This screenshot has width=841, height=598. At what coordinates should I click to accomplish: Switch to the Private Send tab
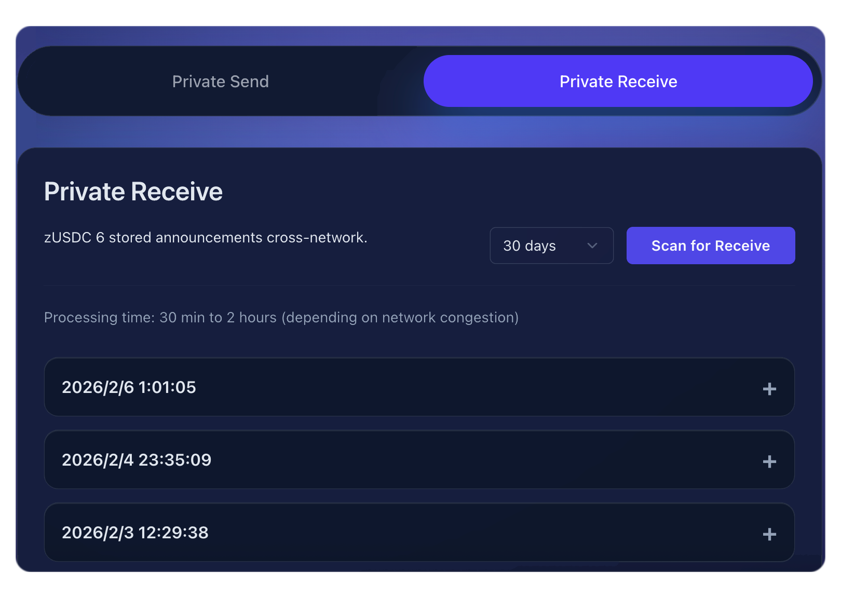220,81
